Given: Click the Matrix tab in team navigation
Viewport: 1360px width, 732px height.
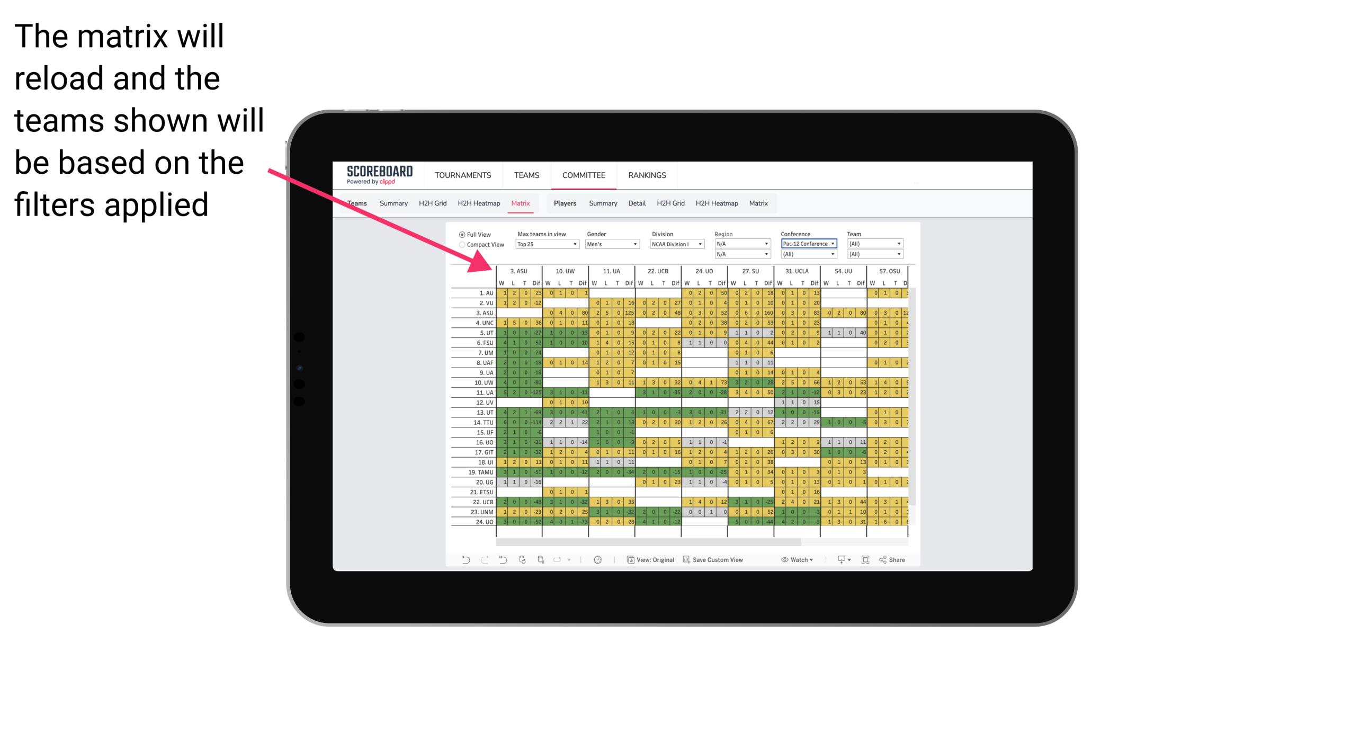Looking at the screenshot, I should (x=520, y=203).
